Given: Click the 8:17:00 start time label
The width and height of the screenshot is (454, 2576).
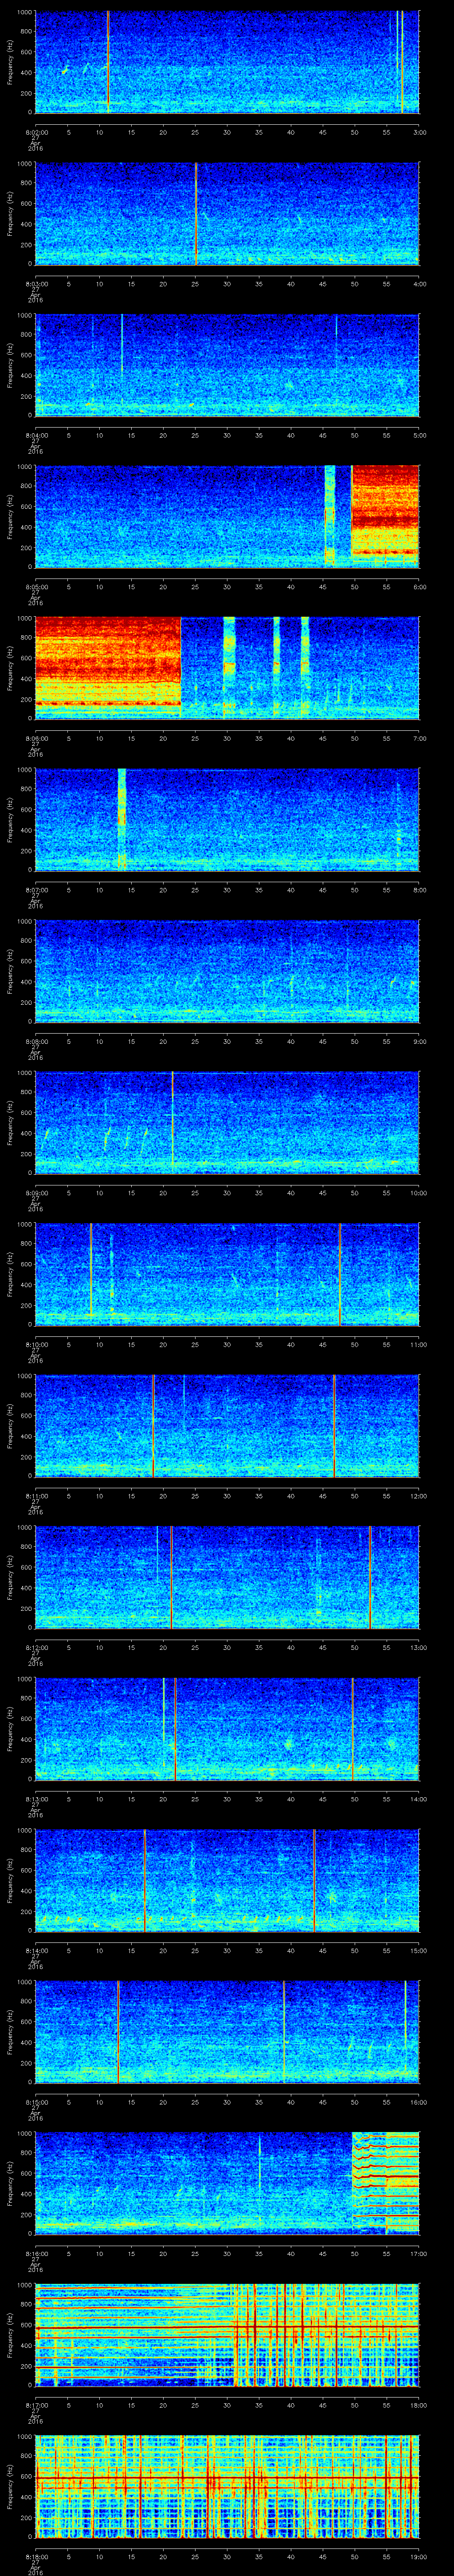Looking at the screenshot, I should click(x=36, y=2406).
